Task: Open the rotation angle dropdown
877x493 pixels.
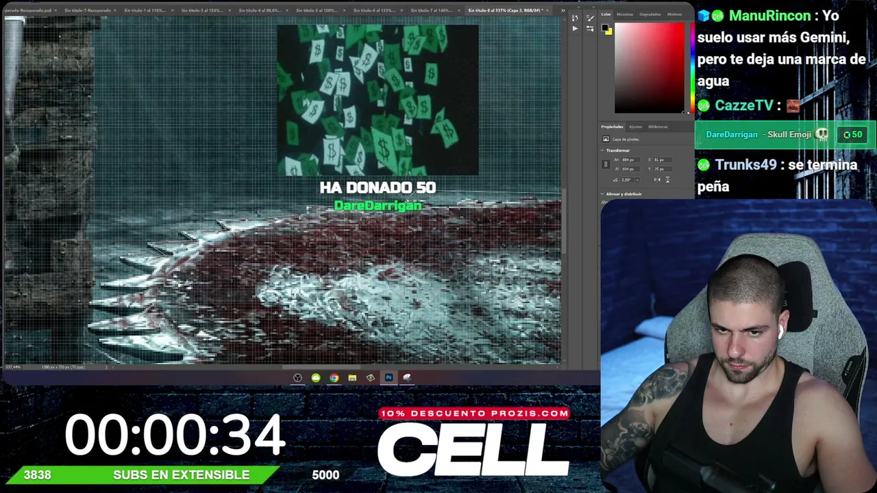Action: coord(637,179)
